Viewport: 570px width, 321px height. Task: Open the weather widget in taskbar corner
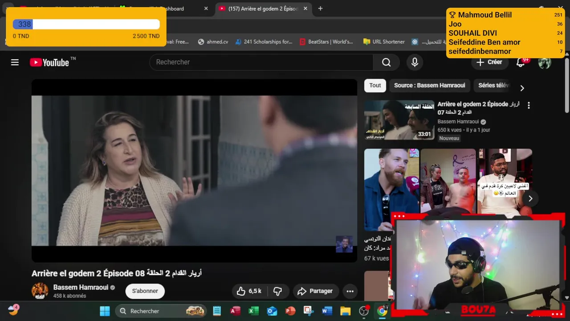(x=13, y=310)
